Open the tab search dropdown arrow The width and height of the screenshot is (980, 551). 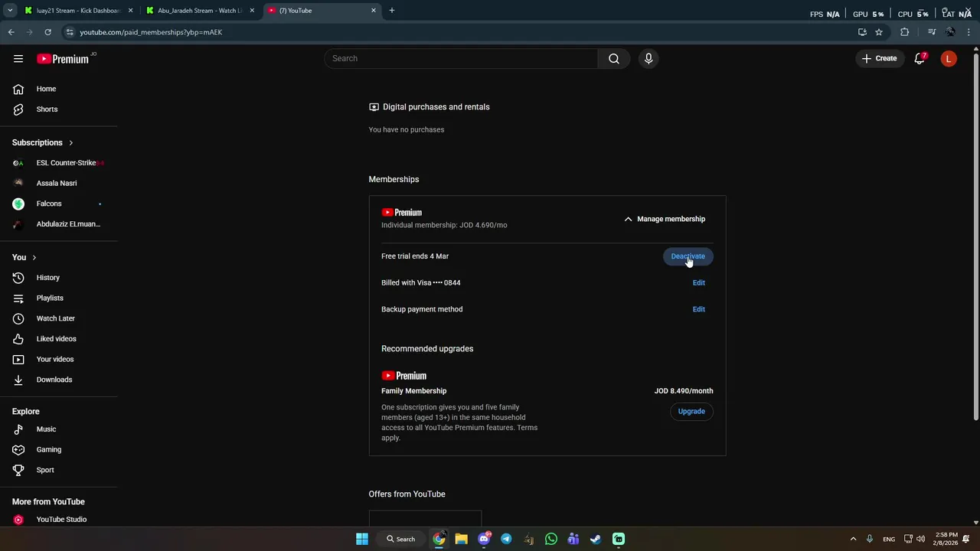pos(10,11)
